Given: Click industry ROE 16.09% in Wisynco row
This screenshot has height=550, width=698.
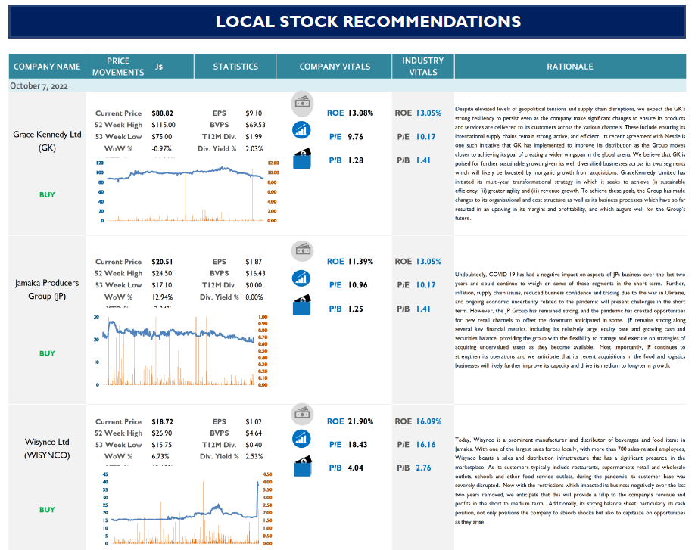Looking at the screenshot, I should click(428, 421).
